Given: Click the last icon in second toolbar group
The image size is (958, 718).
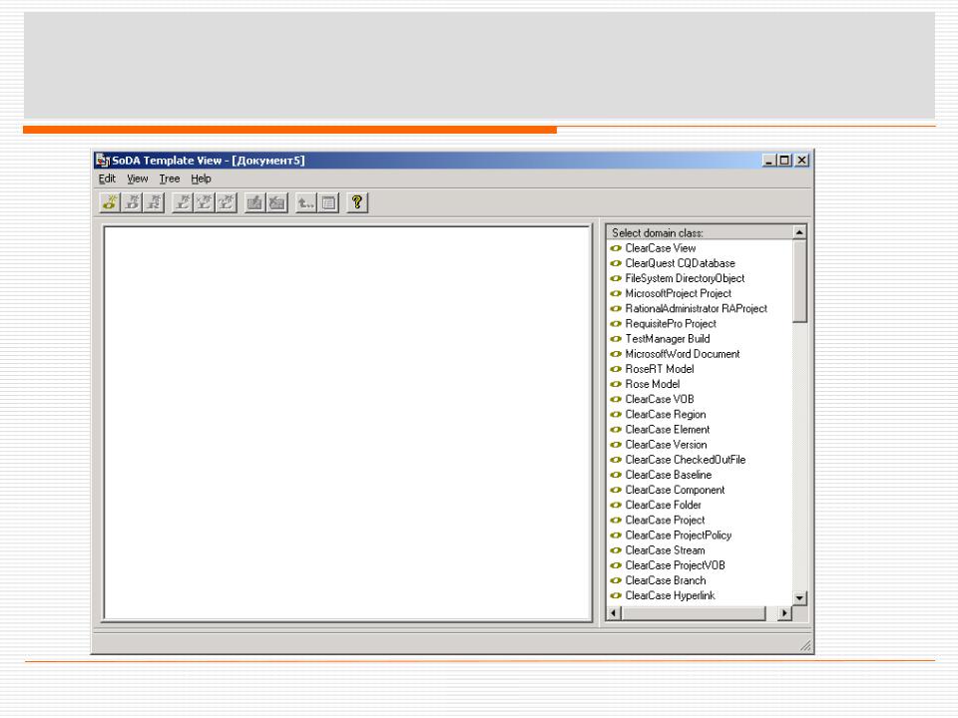Looking at the screenshot, I should pyautogui.click(x=227, y=202).
